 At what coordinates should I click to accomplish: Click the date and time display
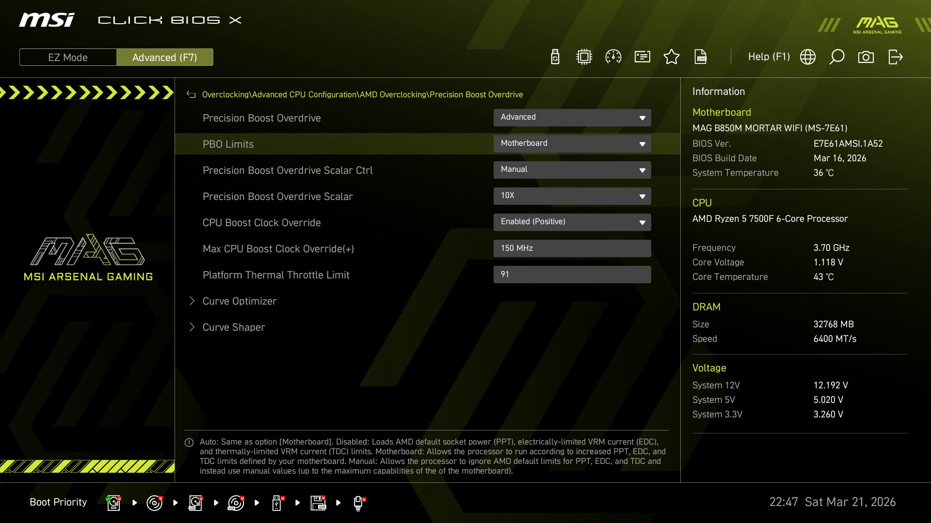click(x=833, y=502)
